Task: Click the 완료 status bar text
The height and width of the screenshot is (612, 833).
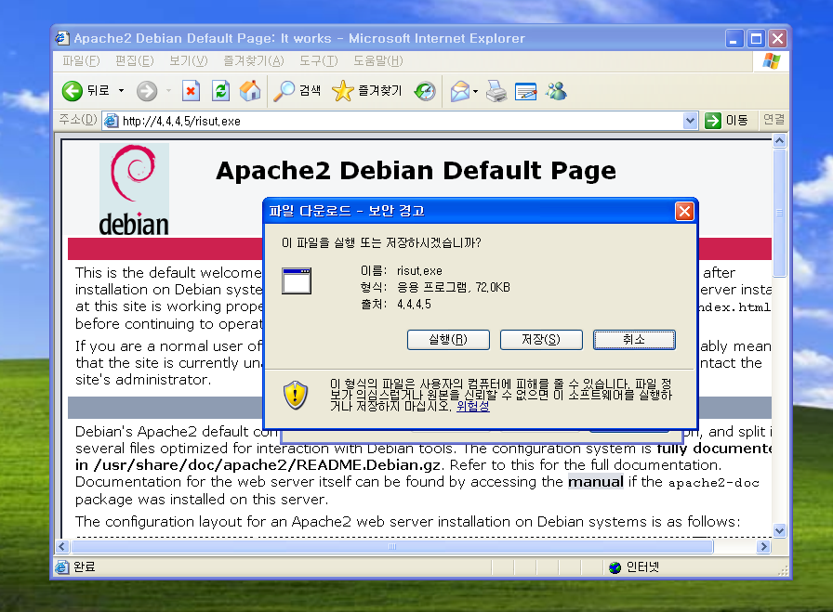Action: 84,566
